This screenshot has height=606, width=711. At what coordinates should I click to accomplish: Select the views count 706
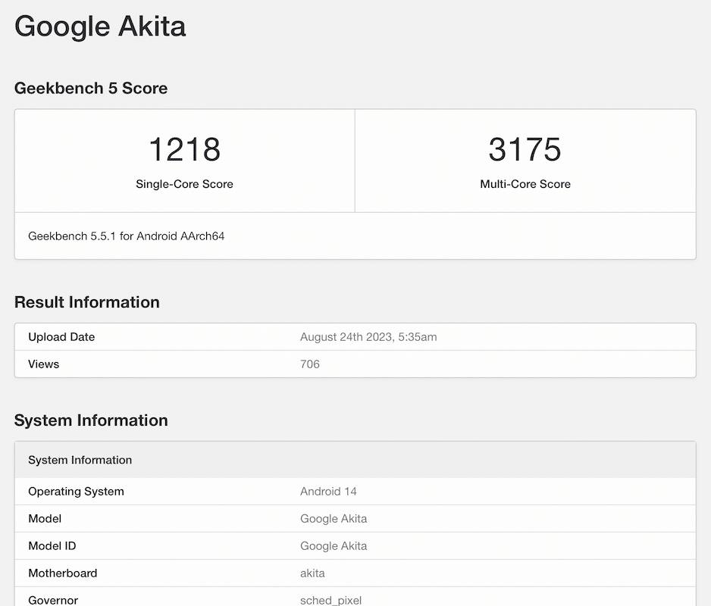[310, 364]
